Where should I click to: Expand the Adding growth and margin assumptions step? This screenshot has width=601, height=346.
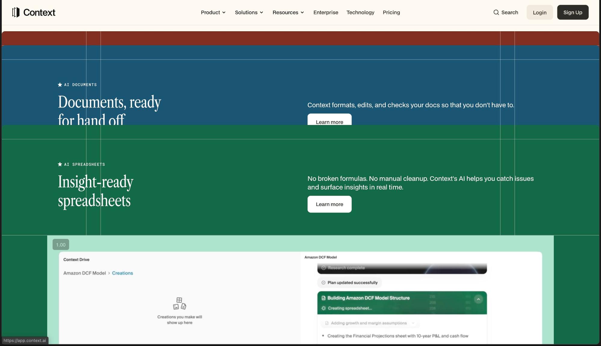tap(413, 323)
